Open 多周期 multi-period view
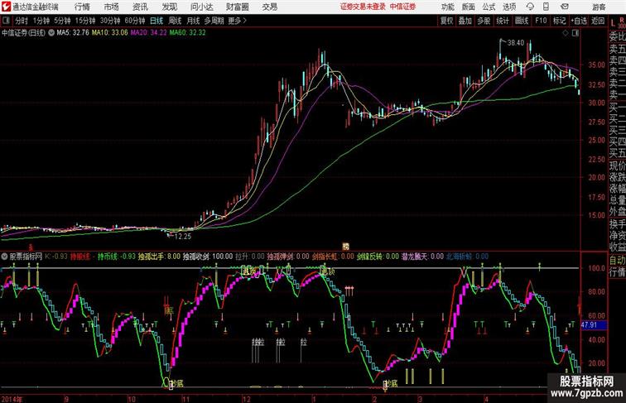The image size is (626, 403). coord(214,21)
